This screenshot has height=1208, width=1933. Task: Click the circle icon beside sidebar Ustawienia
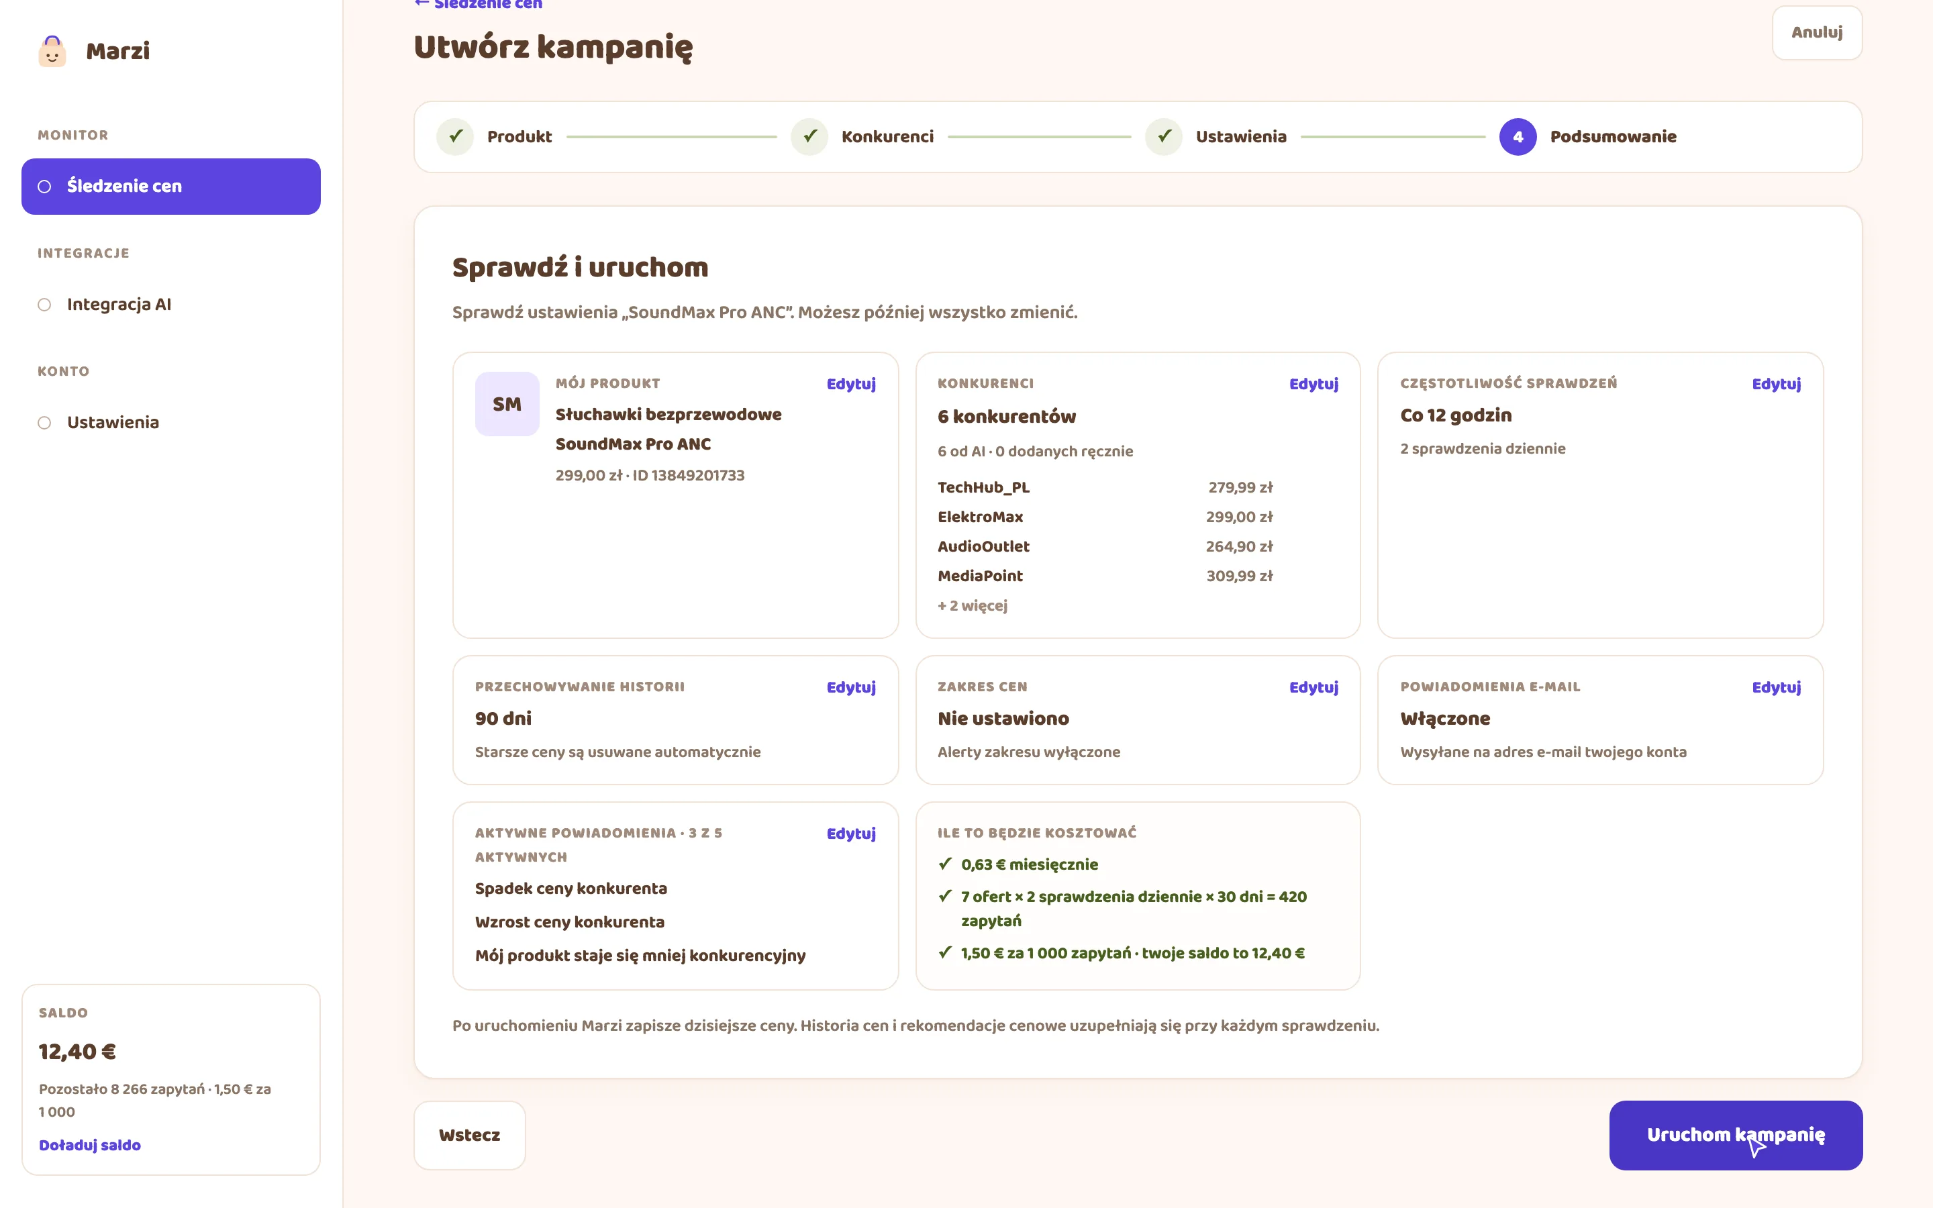(x=45, y=423)
